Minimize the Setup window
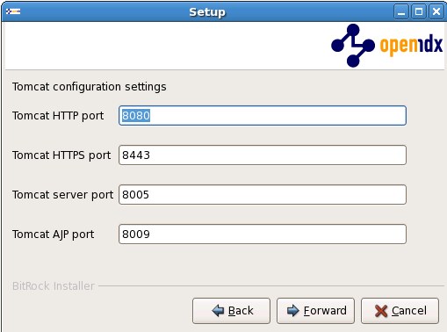447x332 pixels. tap(401, 12)
